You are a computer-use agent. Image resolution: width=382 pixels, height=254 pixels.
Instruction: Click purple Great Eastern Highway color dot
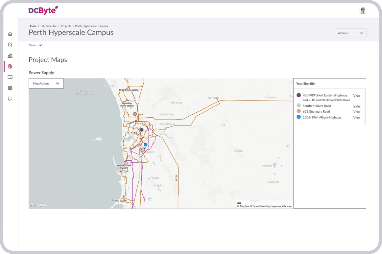298,95
